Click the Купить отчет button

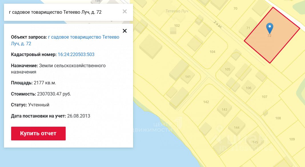click(x=38, y=134)
